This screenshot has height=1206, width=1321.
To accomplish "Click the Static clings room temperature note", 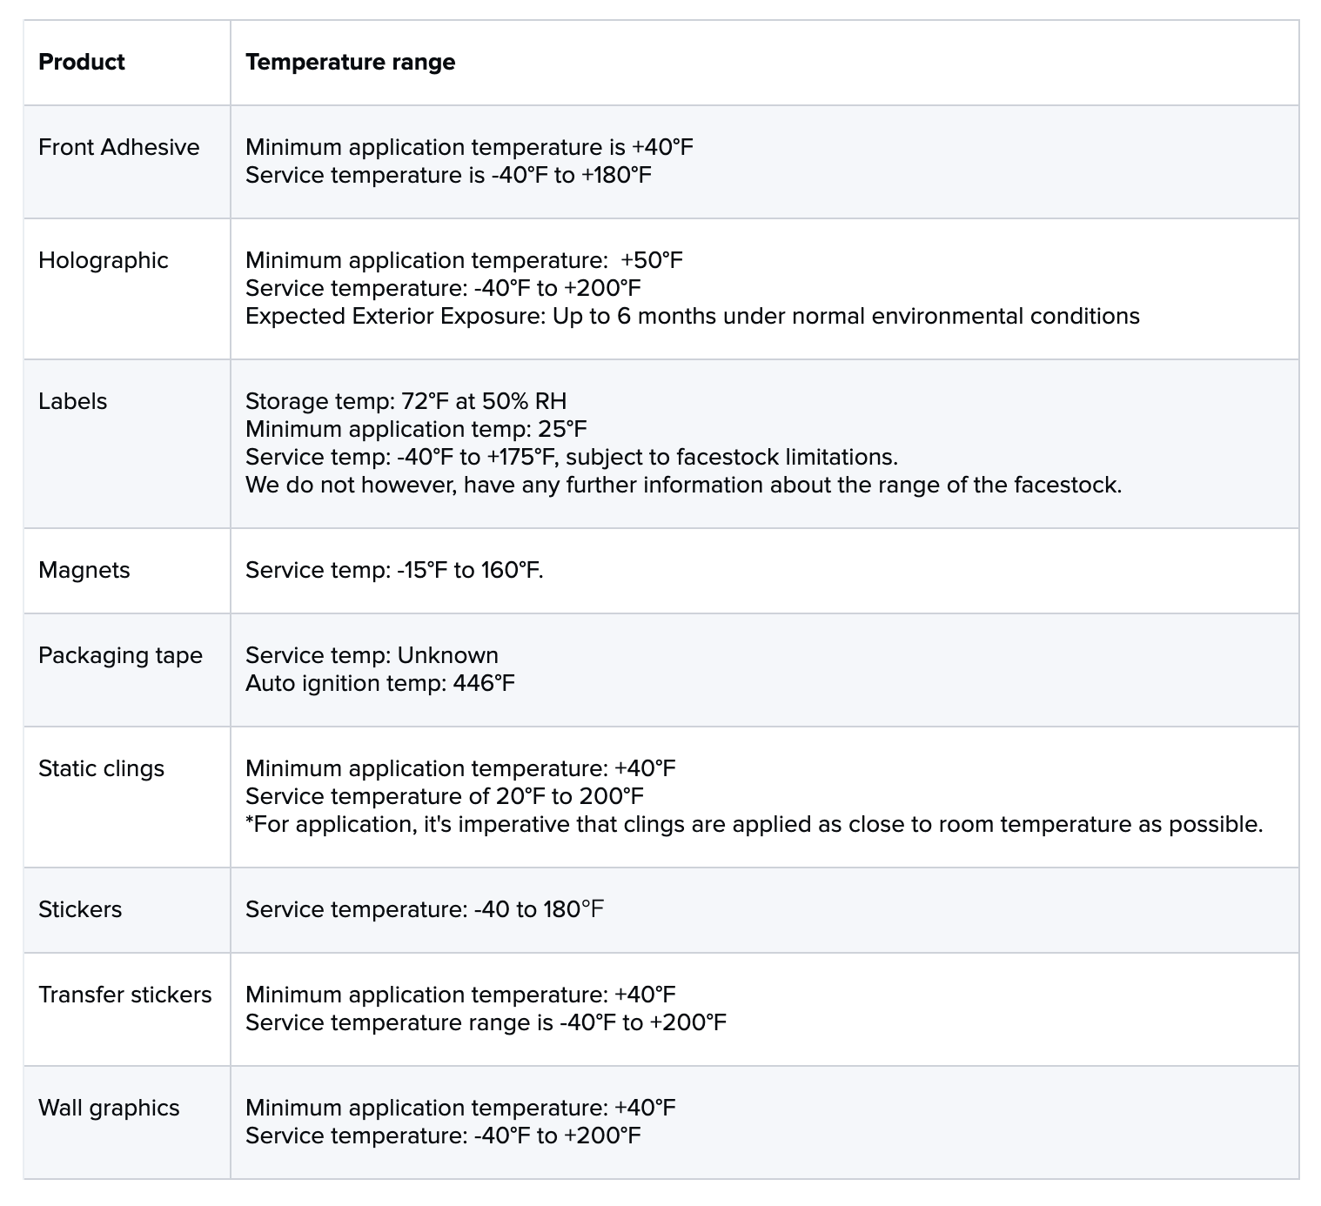I will click(x=754, y=824).
